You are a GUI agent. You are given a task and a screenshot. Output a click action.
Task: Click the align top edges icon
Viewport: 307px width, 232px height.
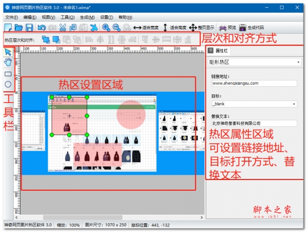(x=145, y=40)
